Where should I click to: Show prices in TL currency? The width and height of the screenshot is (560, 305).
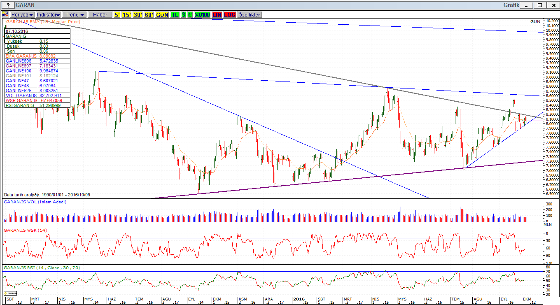175,14
